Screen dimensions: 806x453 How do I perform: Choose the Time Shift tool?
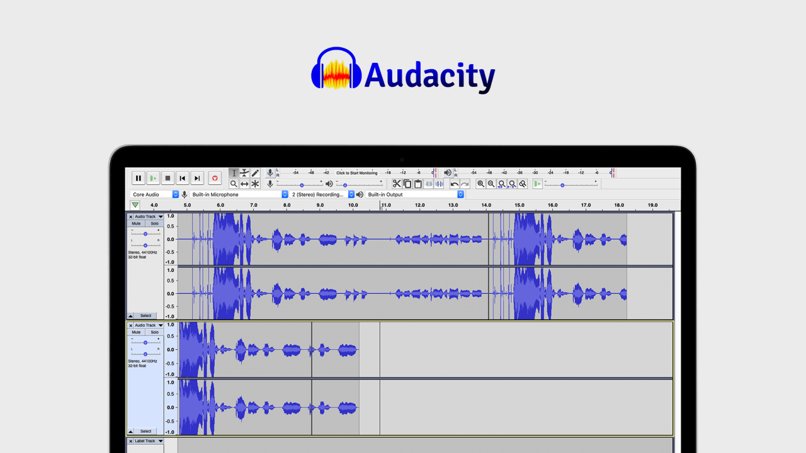[244, 183]
